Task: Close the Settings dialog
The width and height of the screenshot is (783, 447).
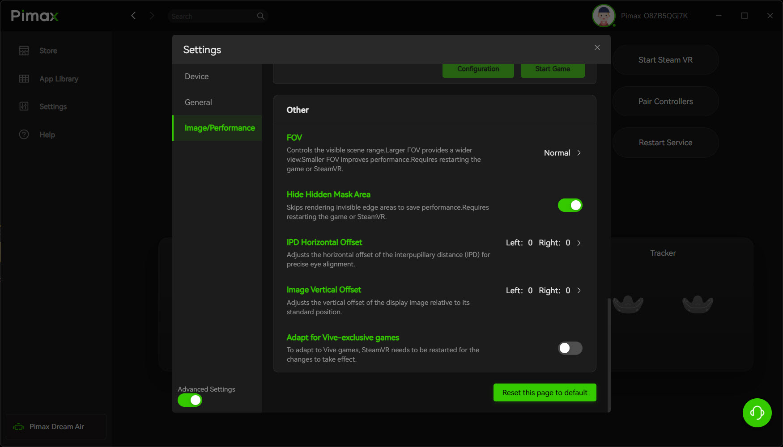Action: [x=597, y=47]
